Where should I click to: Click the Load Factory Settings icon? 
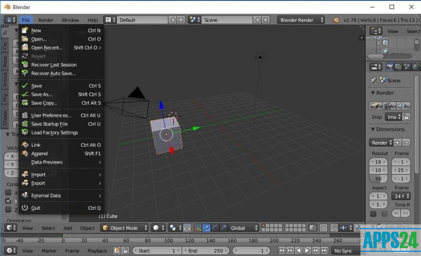click(25, 132)
